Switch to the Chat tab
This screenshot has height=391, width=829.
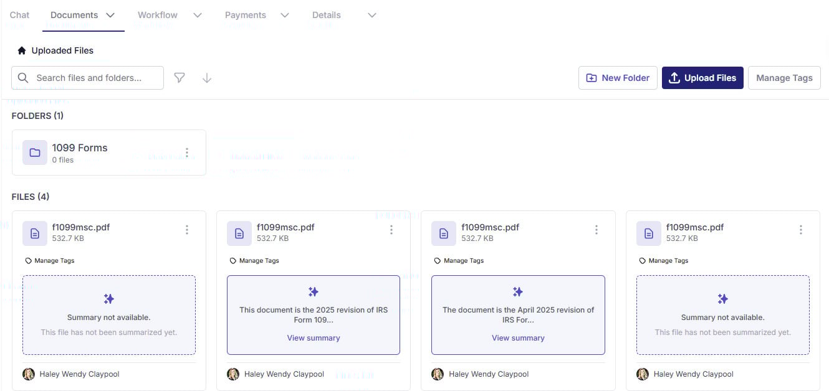click(20, 15)
